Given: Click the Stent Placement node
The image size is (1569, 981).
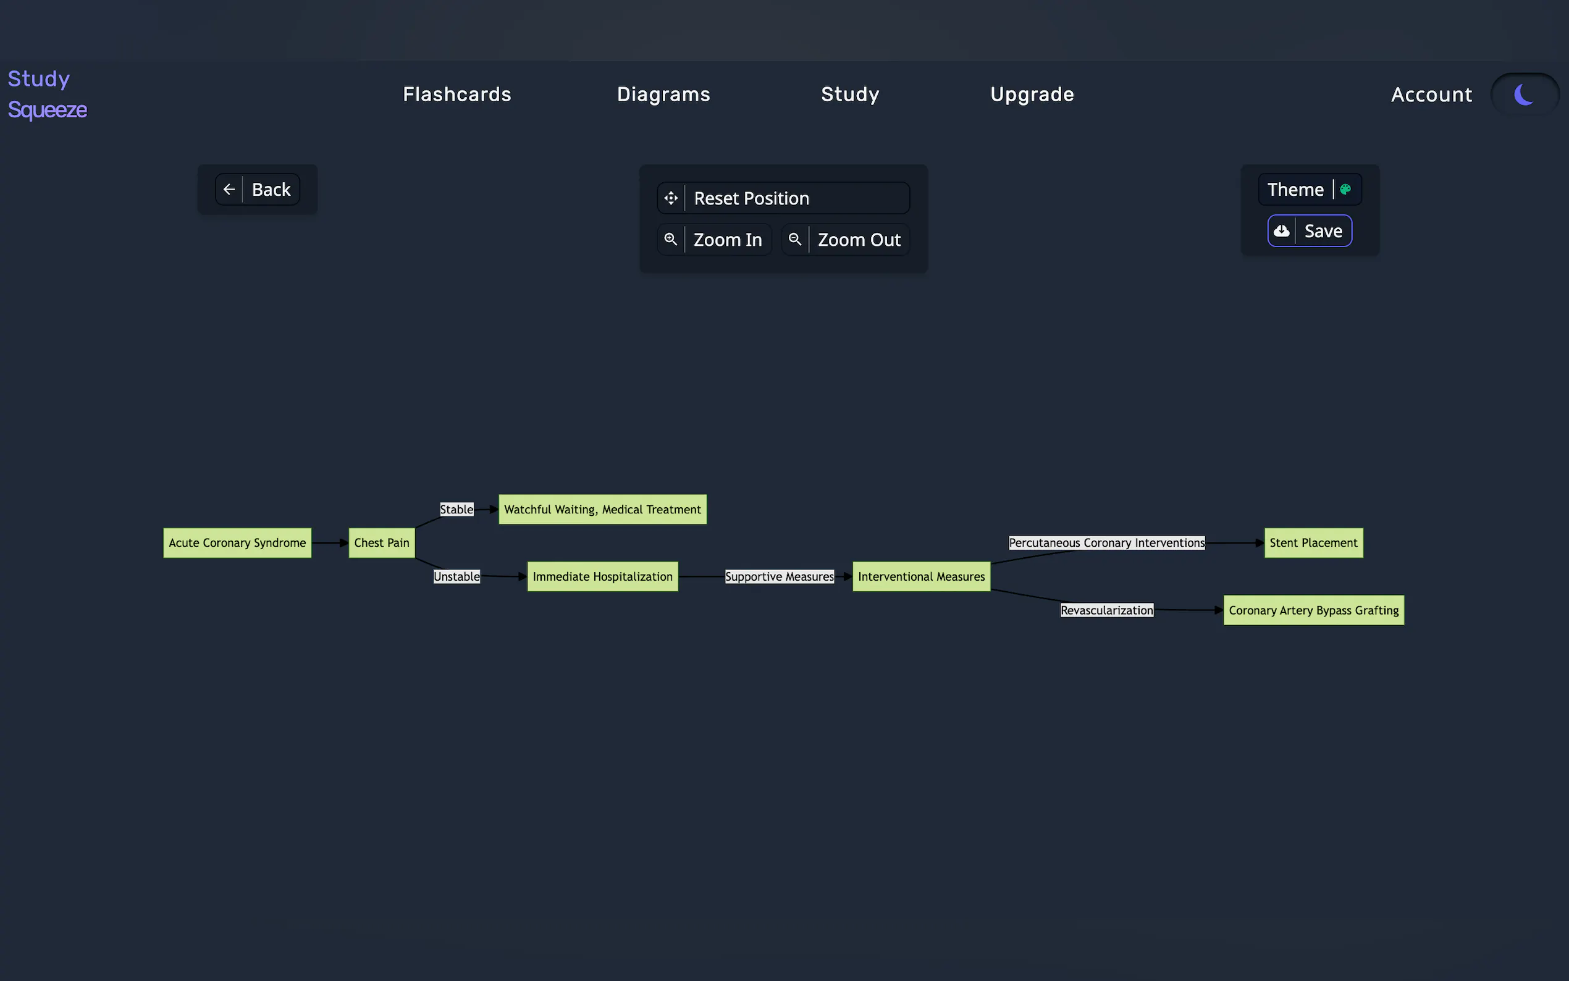Looking at the screenshot, I should tap(1313, 543).
